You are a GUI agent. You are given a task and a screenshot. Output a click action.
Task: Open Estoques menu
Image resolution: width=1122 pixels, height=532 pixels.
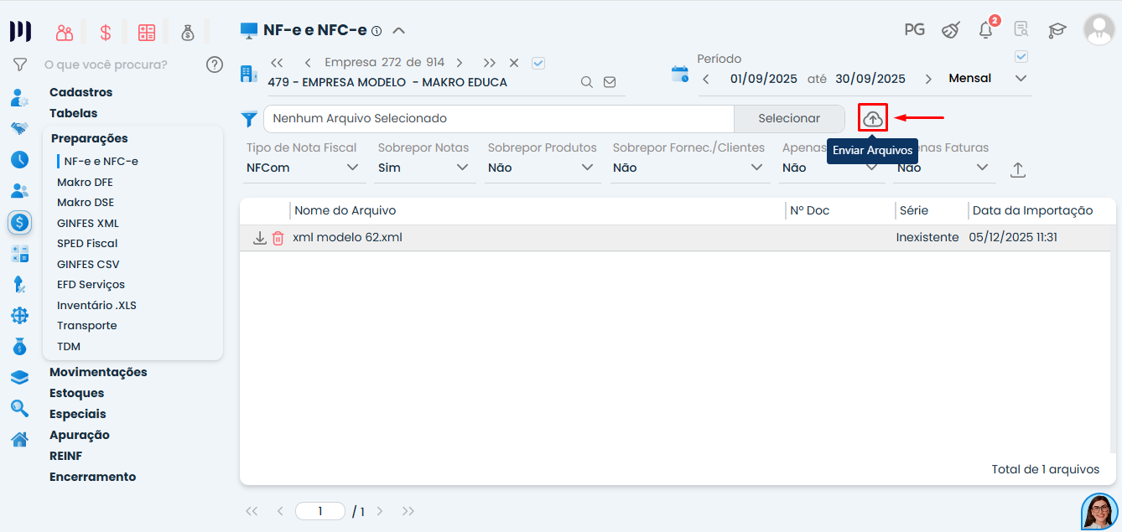point(77,393)
